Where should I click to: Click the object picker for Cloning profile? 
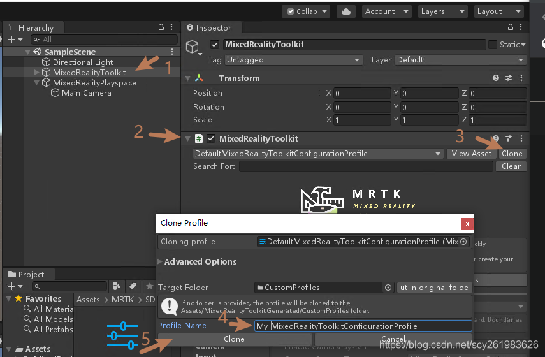point(463,242)
